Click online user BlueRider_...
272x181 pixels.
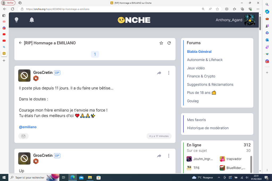click(x=232, y=168)
